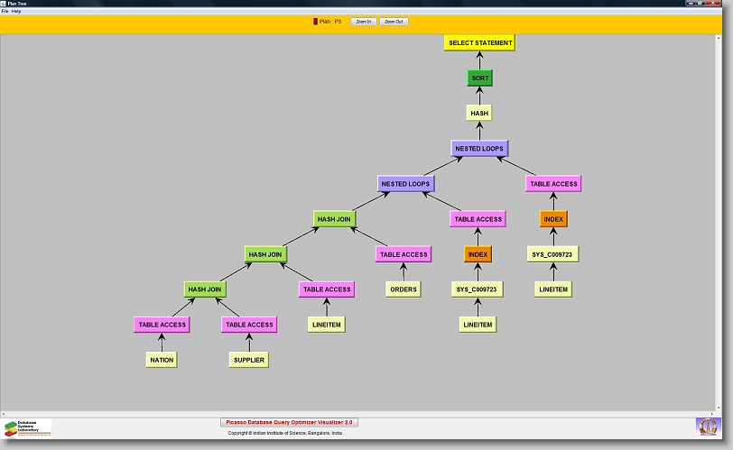Image resolution: width=733 pixels, height=450 pixels.
Task: Click the TABLE ACCESS node above ORDERS
Action: coord(403,254)
